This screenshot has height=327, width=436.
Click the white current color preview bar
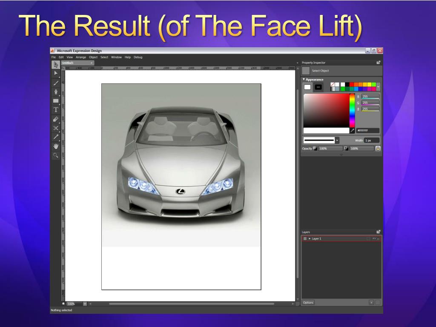tap(326, 130)
